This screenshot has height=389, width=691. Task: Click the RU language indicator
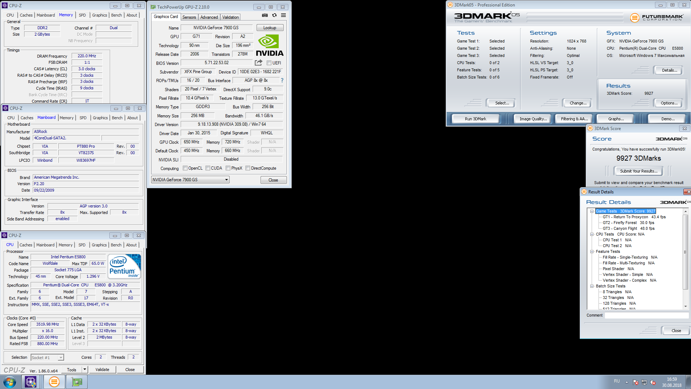point(617,381)
